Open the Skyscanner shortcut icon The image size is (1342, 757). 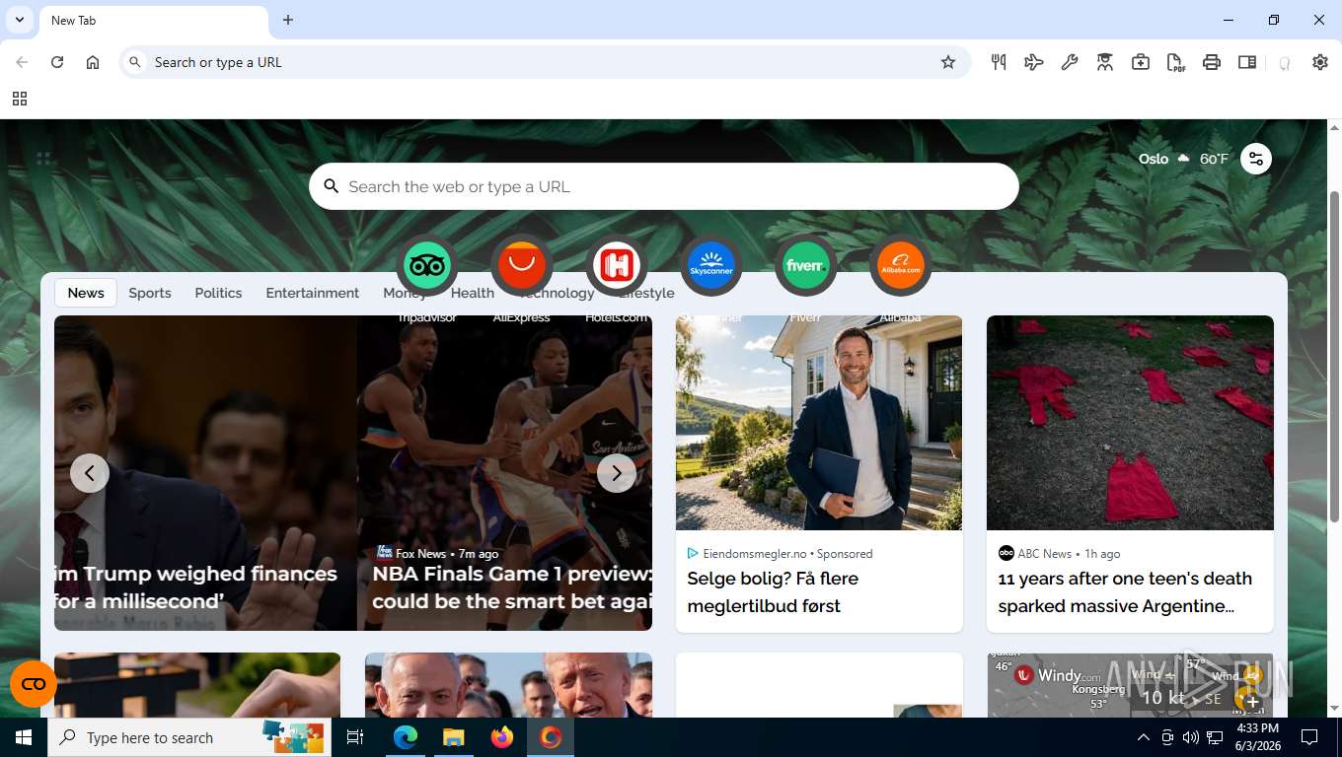[711, 265]
